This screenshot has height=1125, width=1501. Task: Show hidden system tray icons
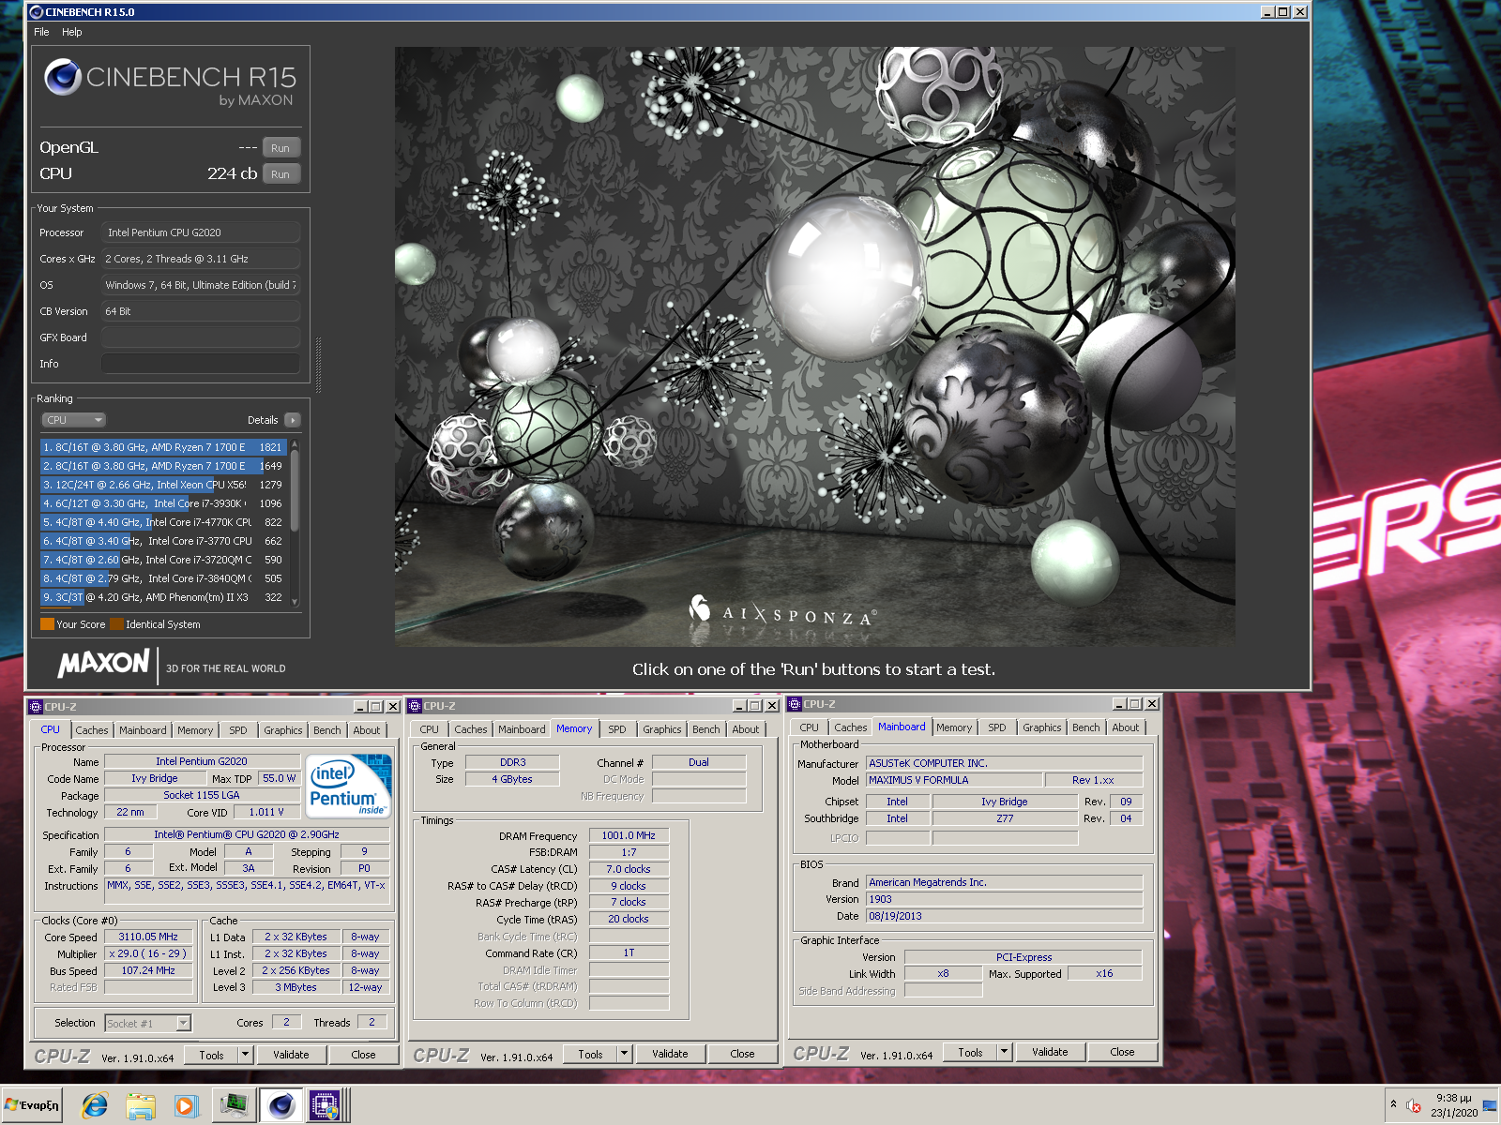pos(1393,1104)
